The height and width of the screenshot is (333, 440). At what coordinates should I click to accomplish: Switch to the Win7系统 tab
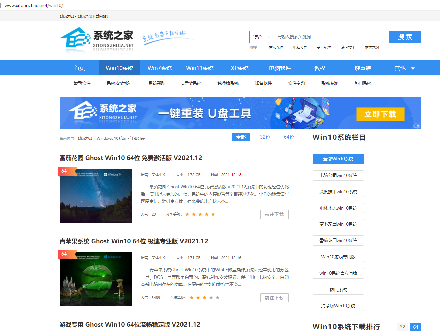(x=160, y=68)
